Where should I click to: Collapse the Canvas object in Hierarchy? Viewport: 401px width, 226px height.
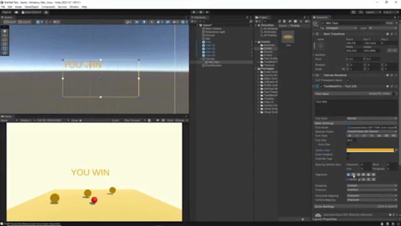click(200, 59)
